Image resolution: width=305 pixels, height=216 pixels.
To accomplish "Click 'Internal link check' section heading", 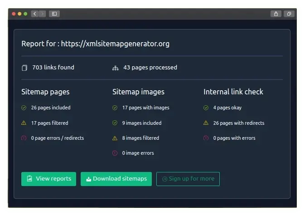I will pyautogui.click(x=233, y=92).
